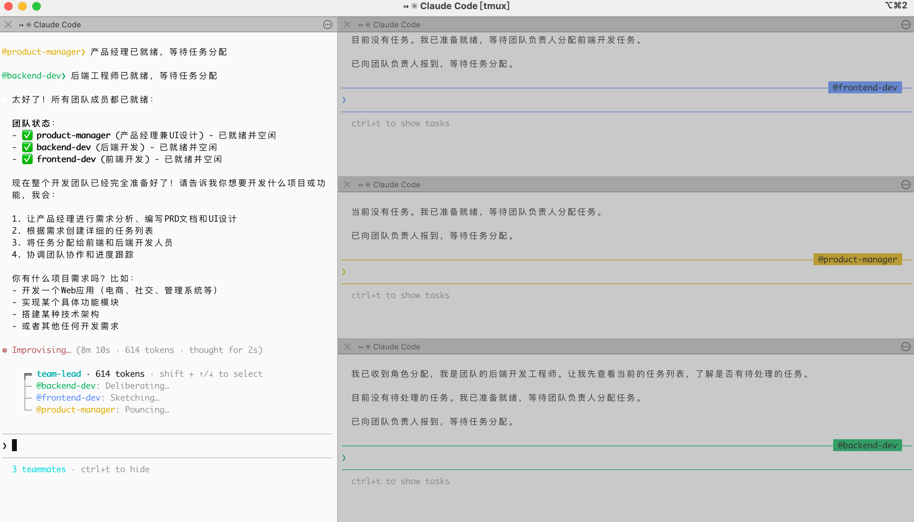Screen dimensions: 914x522
Task: Open options menu of left pane
Action: (x=327, y=24)
